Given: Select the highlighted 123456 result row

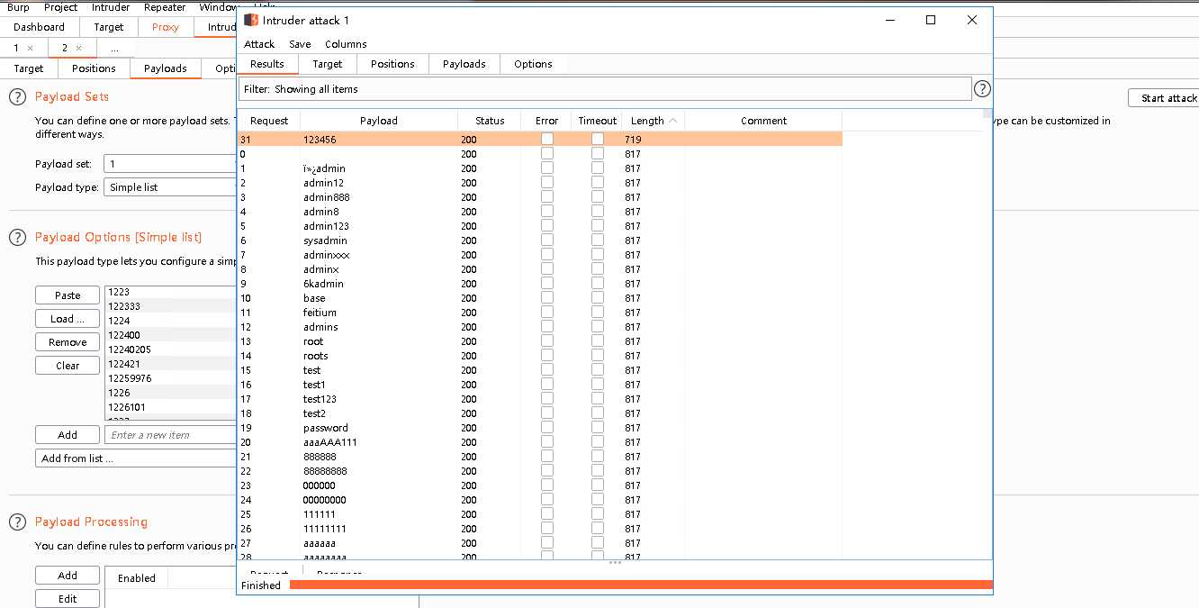Looking at the screenshot, I should click(540, 140).
